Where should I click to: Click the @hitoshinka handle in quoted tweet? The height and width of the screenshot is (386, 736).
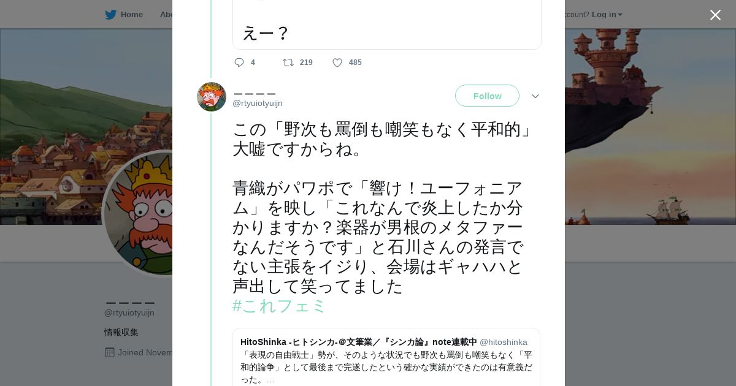click(504, 342)
